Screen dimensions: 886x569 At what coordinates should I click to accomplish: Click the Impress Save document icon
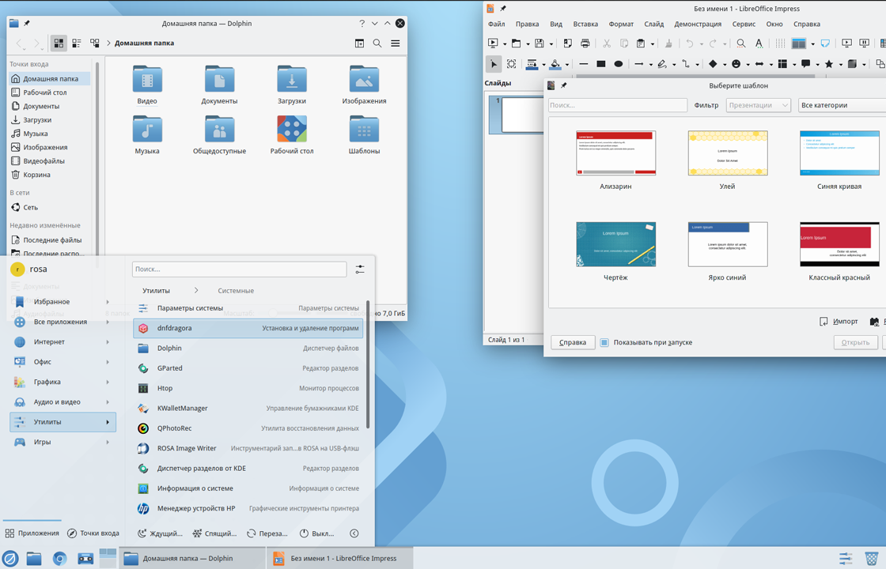click(539, 43)
